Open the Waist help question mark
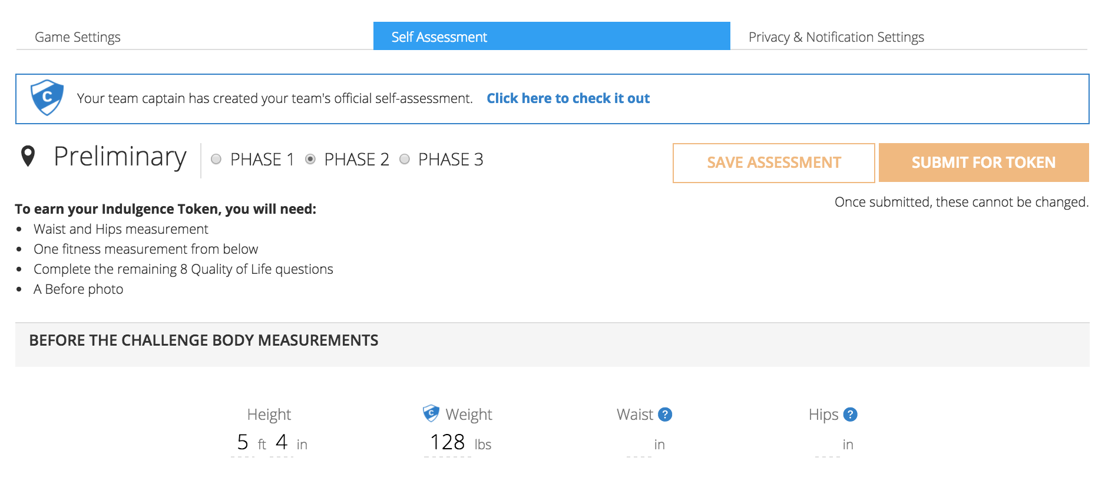 [665, 415]
